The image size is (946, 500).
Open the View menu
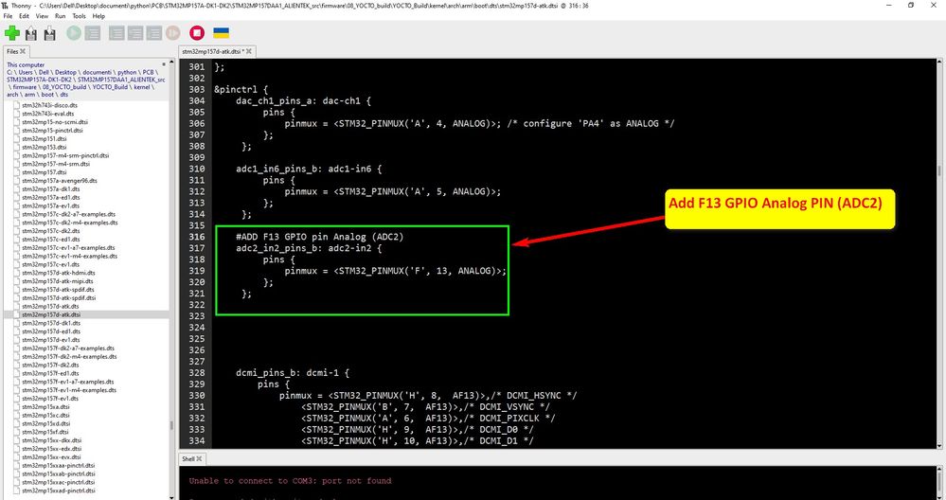(42, 16)
